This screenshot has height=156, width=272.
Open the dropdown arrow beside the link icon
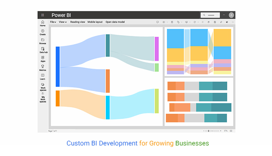pyautogui.click(x=182, y=22)
